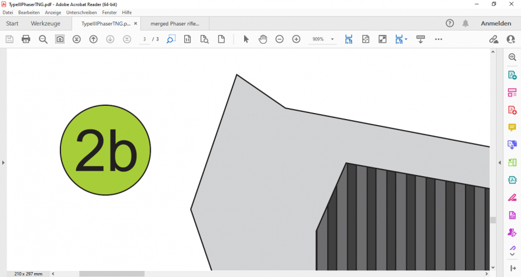This screenshot has width=521, height=277.
Task: Click the 210 x 297 mm page size
Action: 29,274
